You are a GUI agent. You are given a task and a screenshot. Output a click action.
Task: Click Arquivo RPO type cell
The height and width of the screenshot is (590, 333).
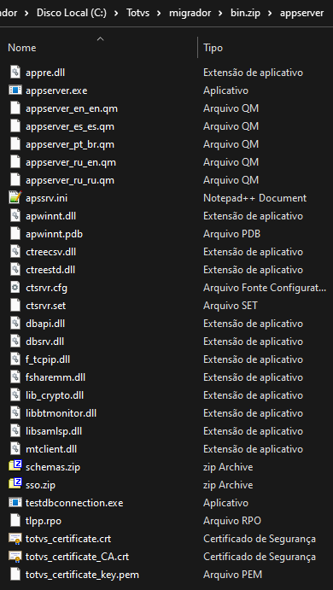231,521
